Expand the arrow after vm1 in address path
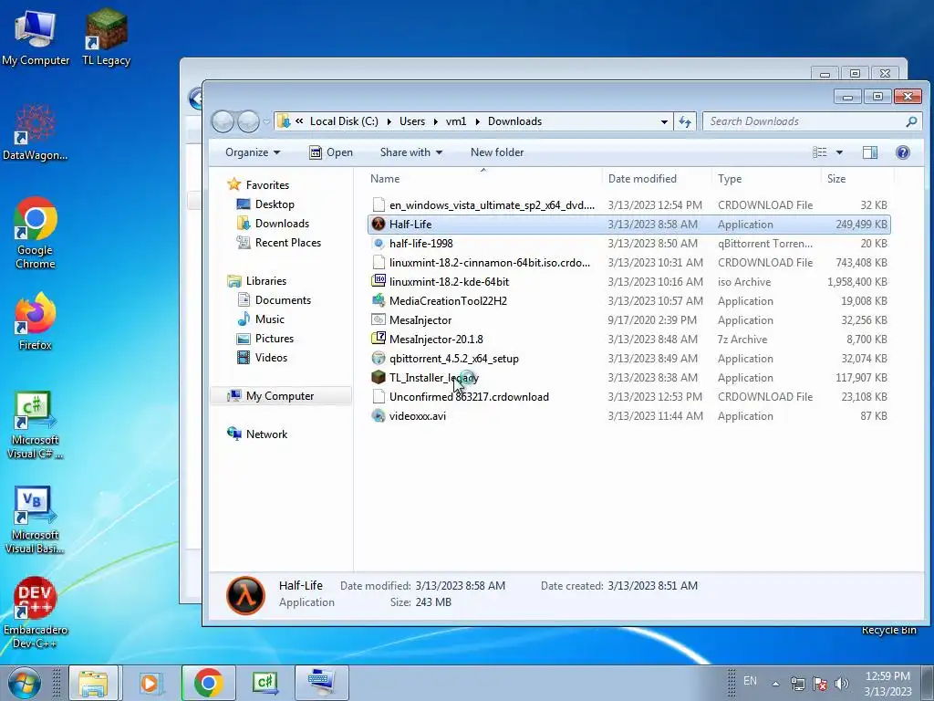Screen dimensions: 934x701 click(x=478, y=121)
